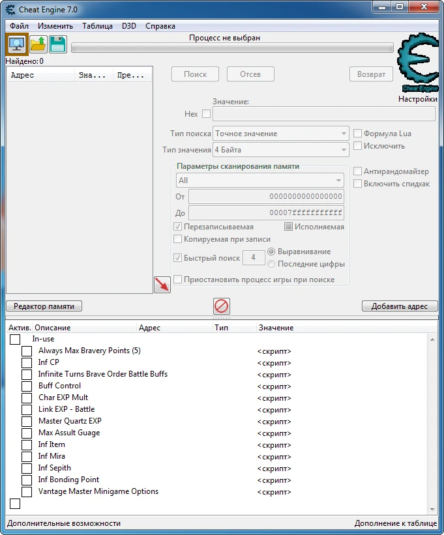Click the fast scan alignment value field
The height and width of the screenshot is (535, 444).
254,257
